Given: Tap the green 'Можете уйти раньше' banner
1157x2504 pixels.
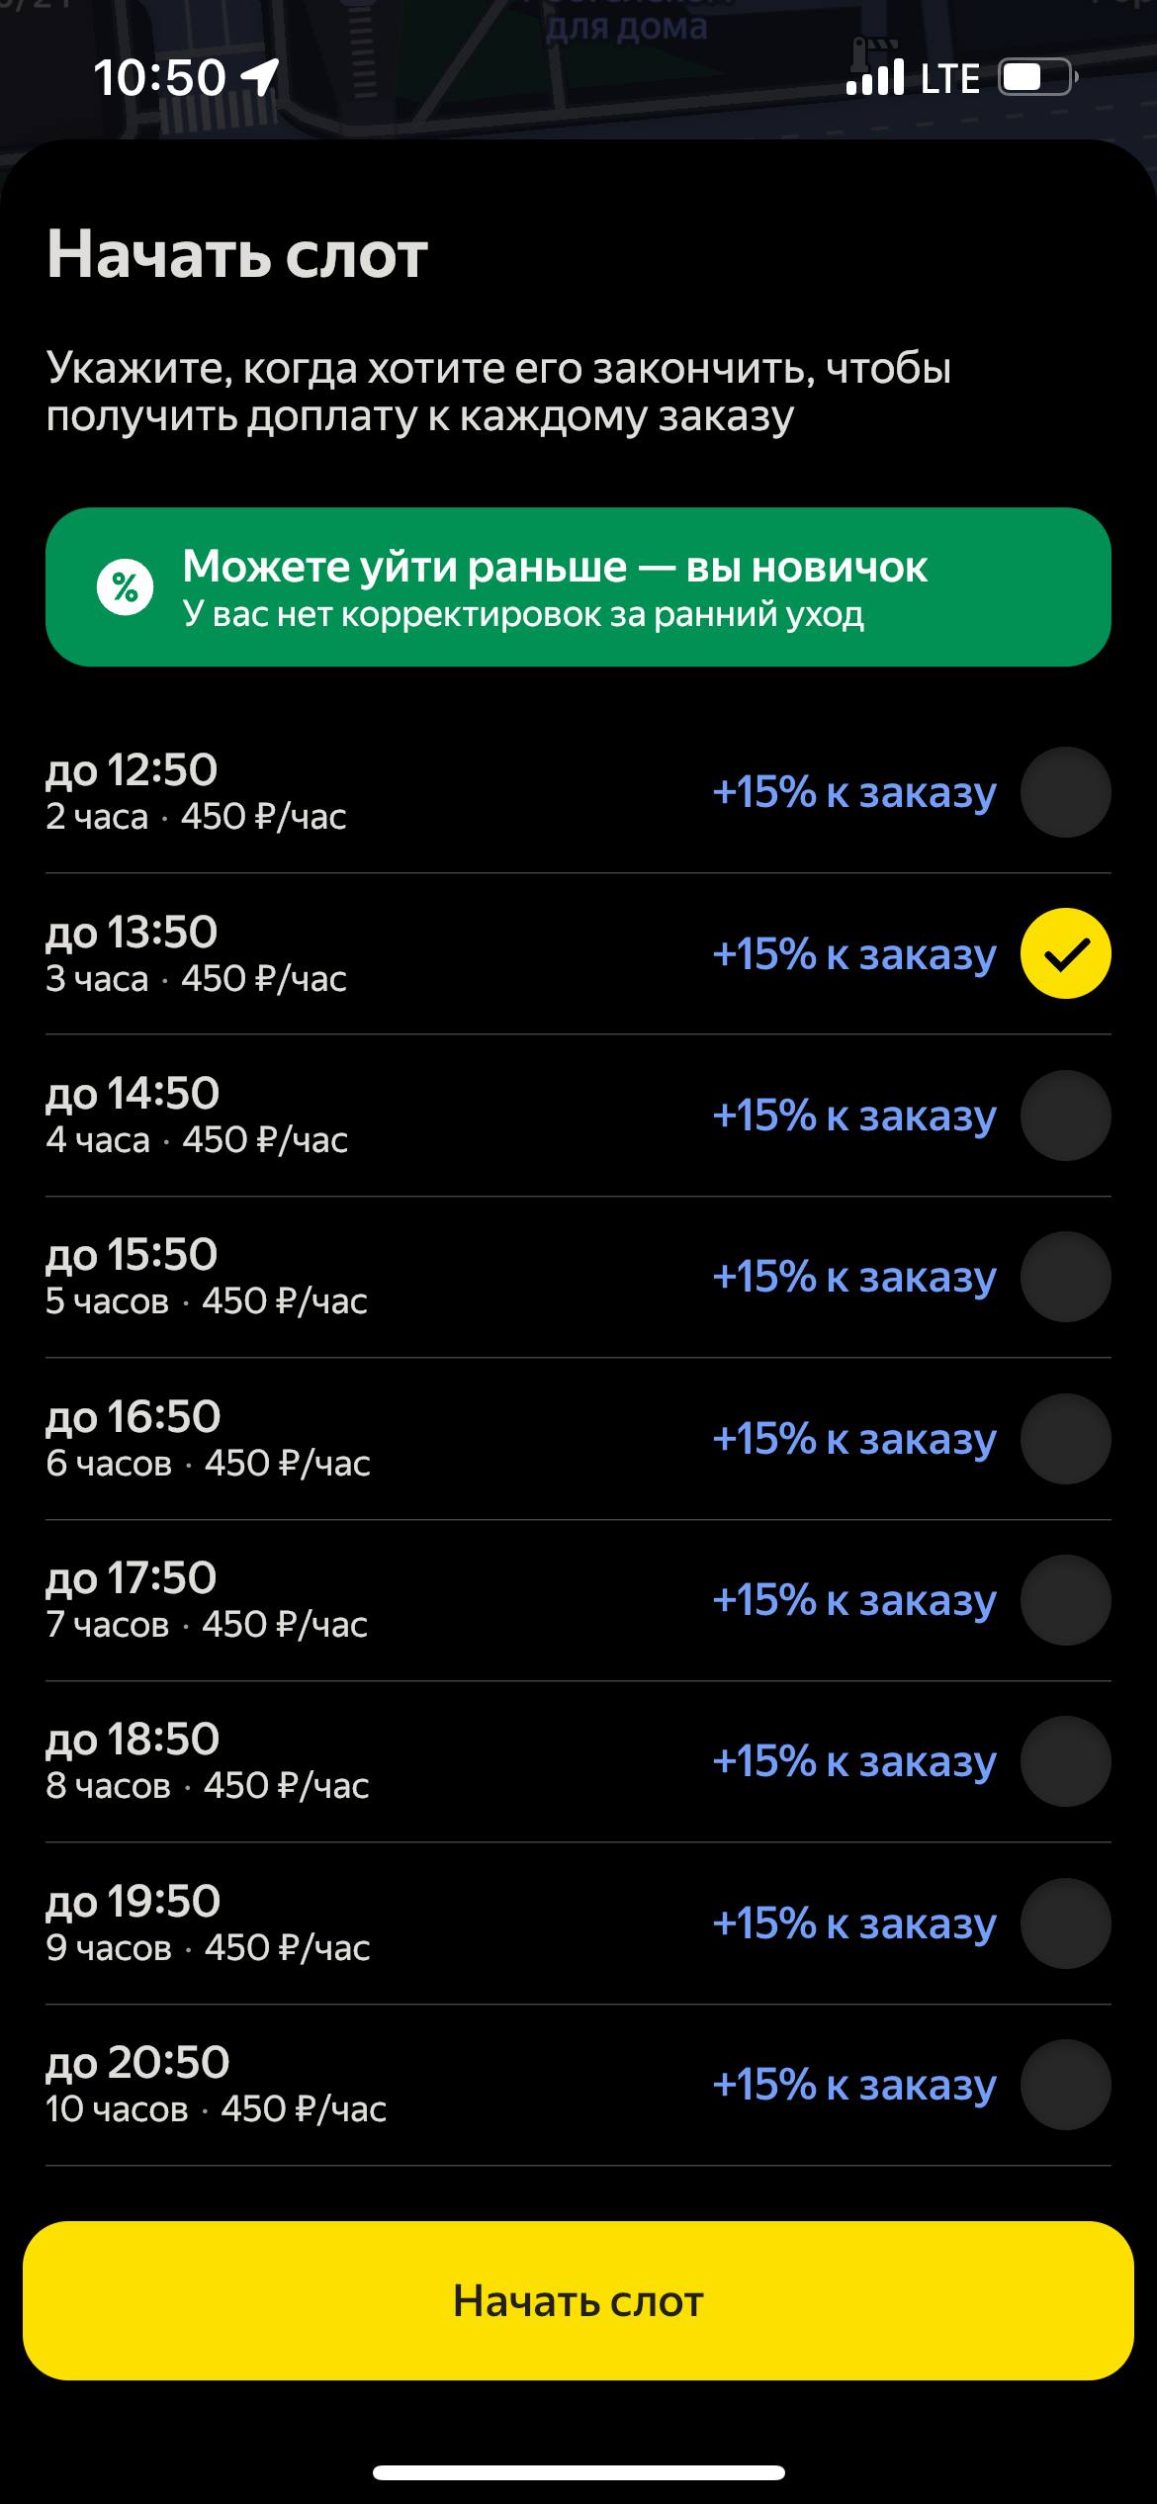Looking at the screenshot, I should (578, 587).
